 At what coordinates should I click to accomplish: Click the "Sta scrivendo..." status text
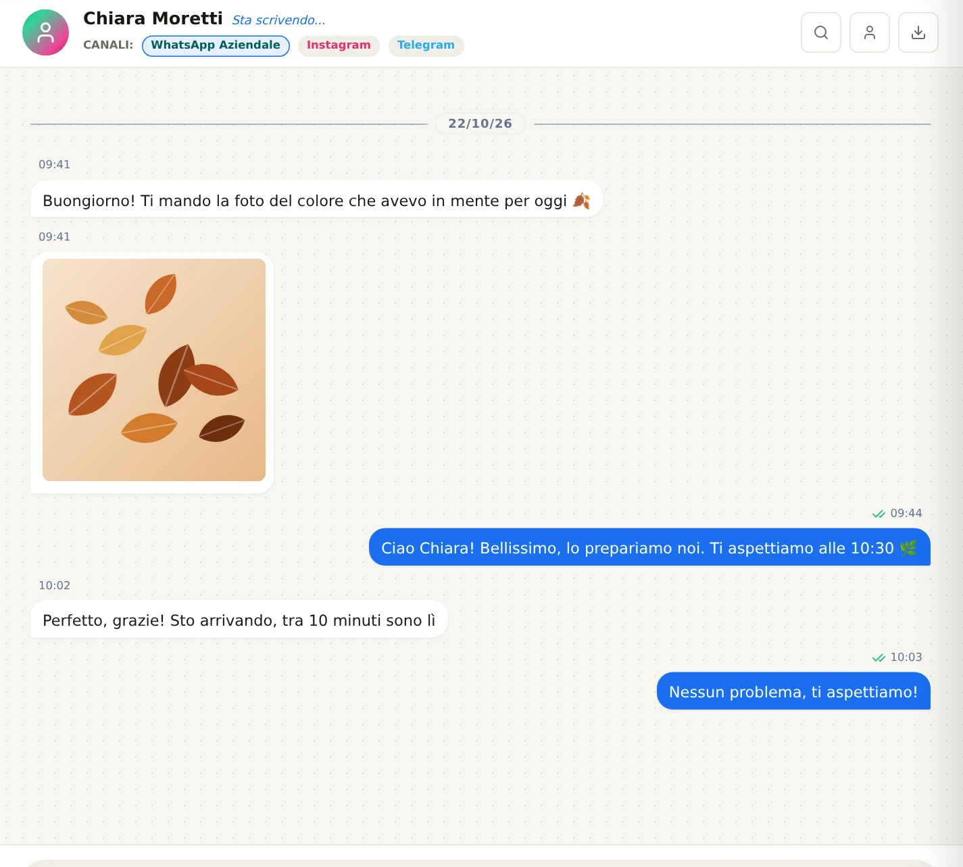coord(278,20)
